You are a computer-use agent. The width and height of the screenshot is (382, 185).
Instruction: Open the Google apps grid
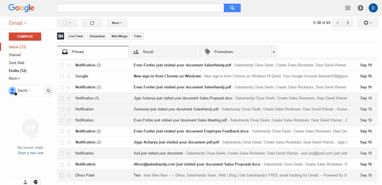click(348, 8)
